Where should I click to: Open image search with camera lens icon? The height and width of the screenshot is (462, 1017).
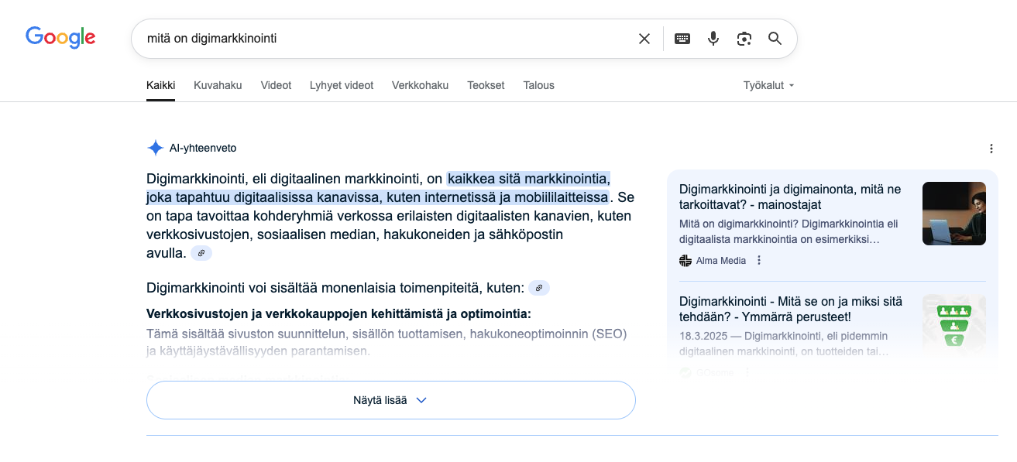coord(744,39)
